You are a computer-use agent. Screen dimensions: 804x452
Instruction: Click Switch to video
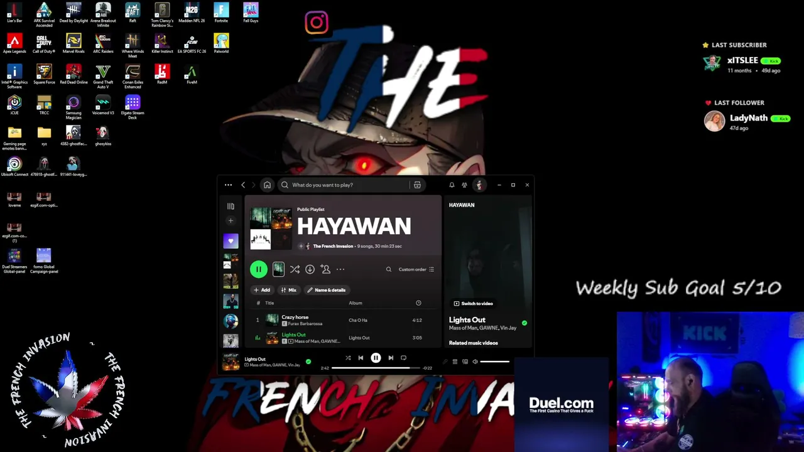pos(474,304)
